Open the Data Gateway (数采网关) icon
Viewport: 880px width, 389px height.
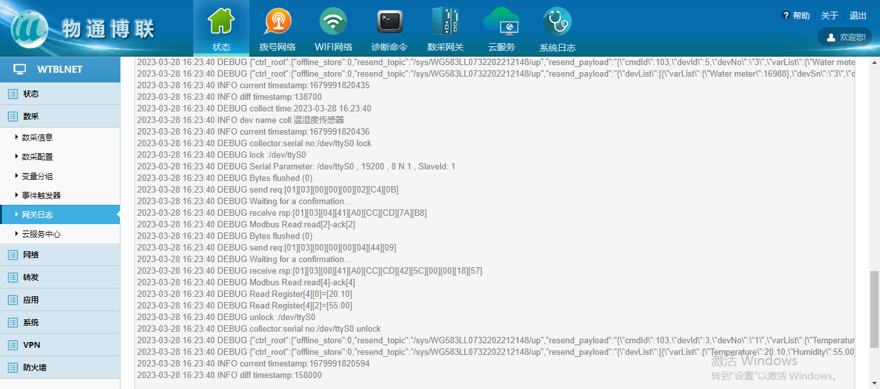(x=445, y=23)
